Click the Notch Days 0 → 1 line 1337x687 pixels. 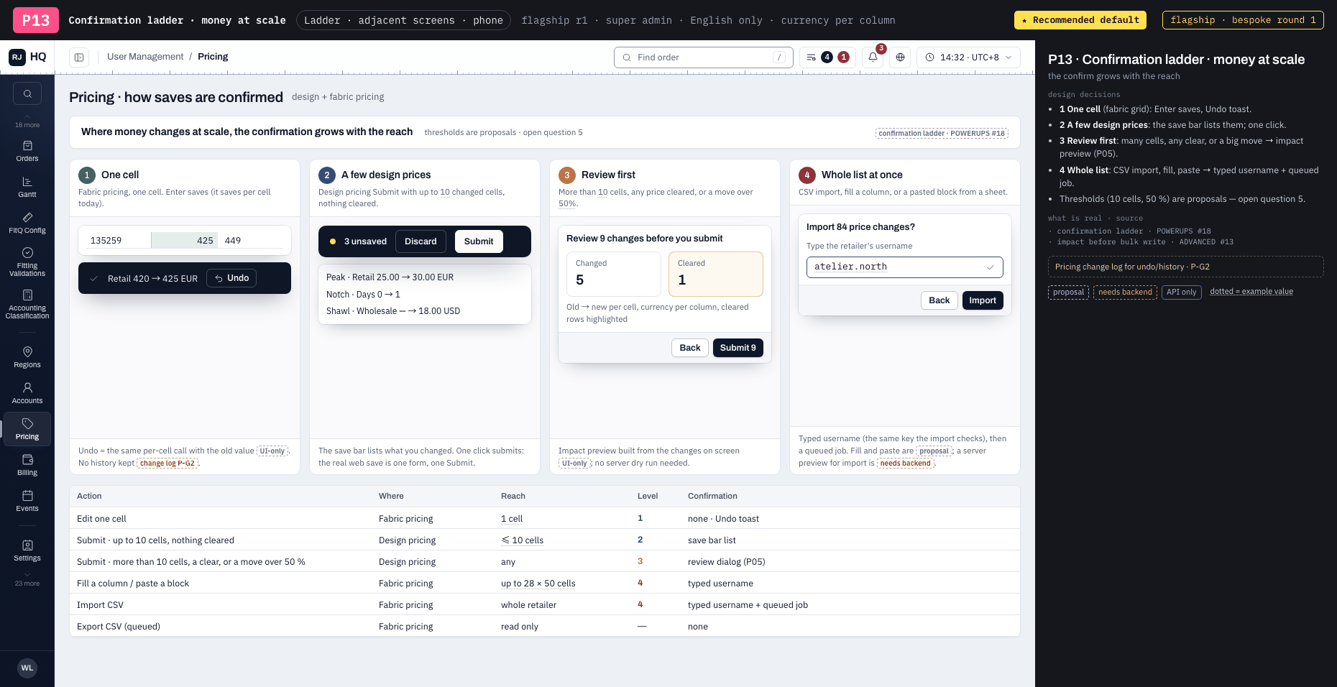[363, 294]
